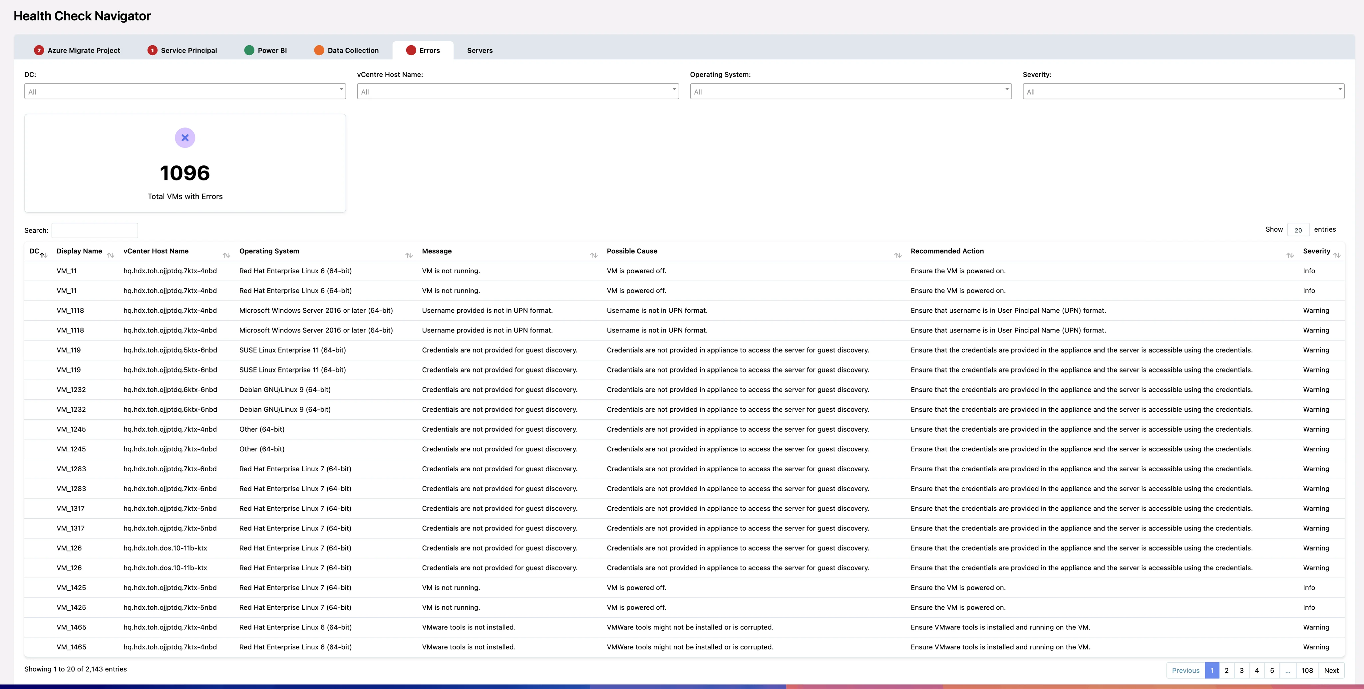Go to page 1
Viewport: 1364px width, 689px height.
pyautogui.click(x=1212, y=670)
